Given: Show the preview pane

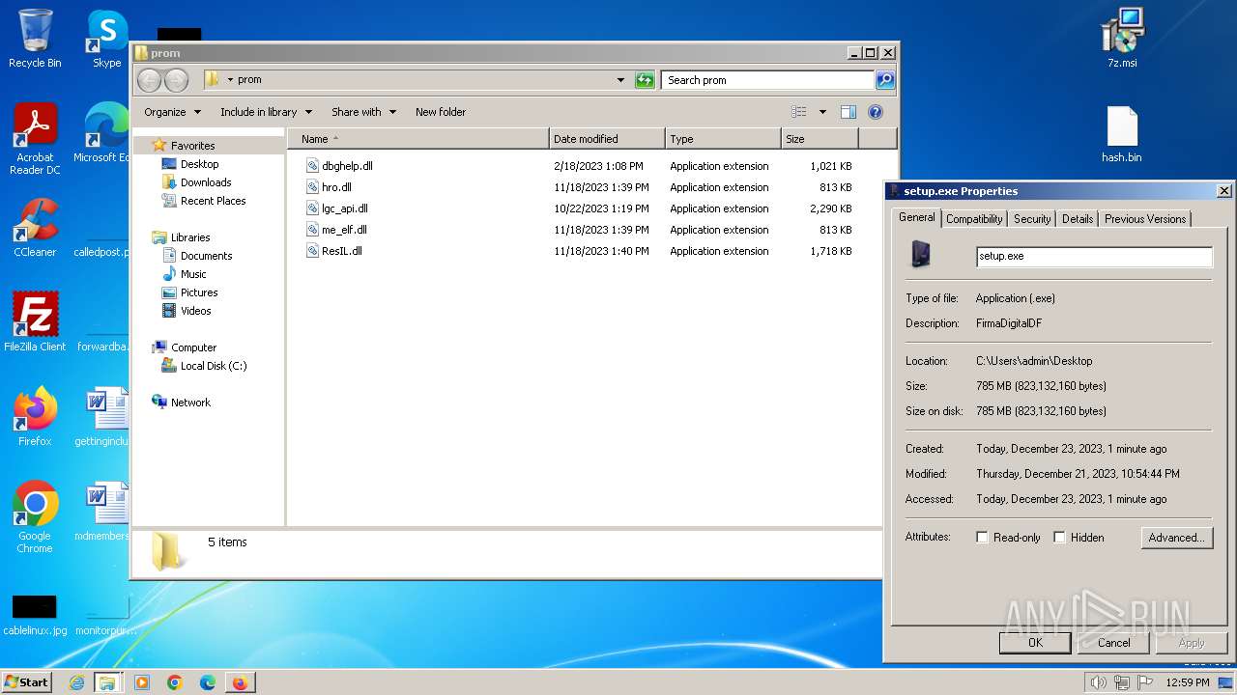Looking at the screenshot, I should (849, 112).
